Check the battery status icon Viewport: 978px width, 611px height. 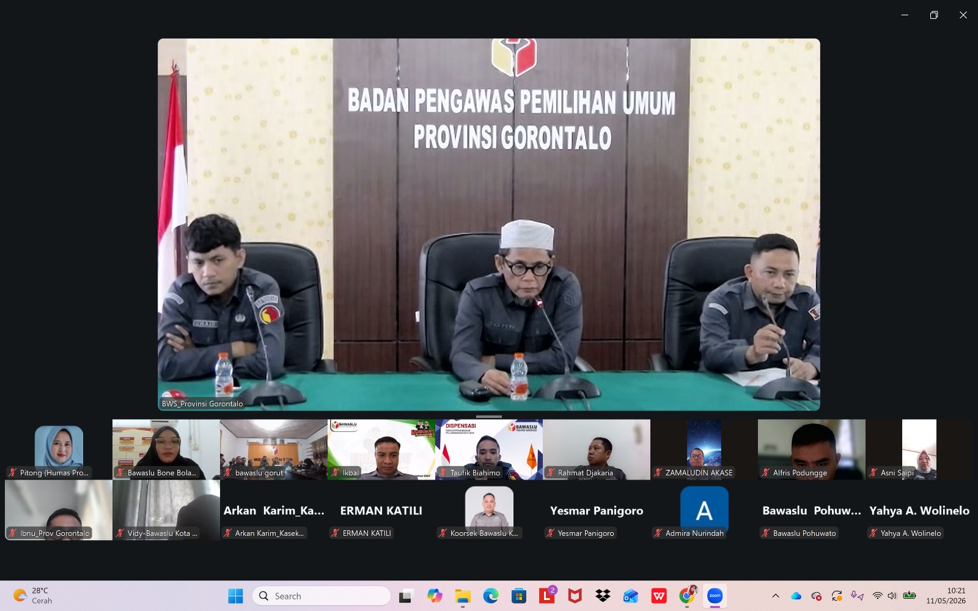point(910,596)
